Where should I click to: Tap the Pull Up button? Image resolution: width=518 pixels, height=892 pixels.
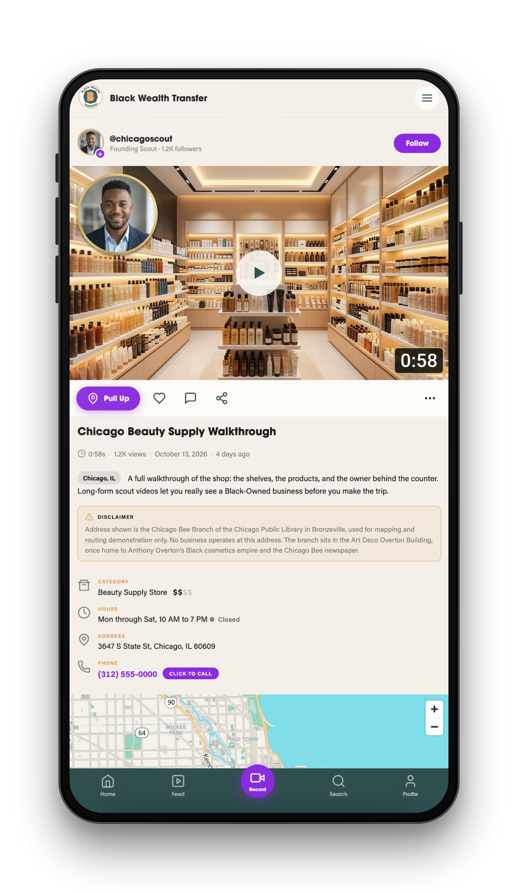pyautogui.click(x=108, y=398)
